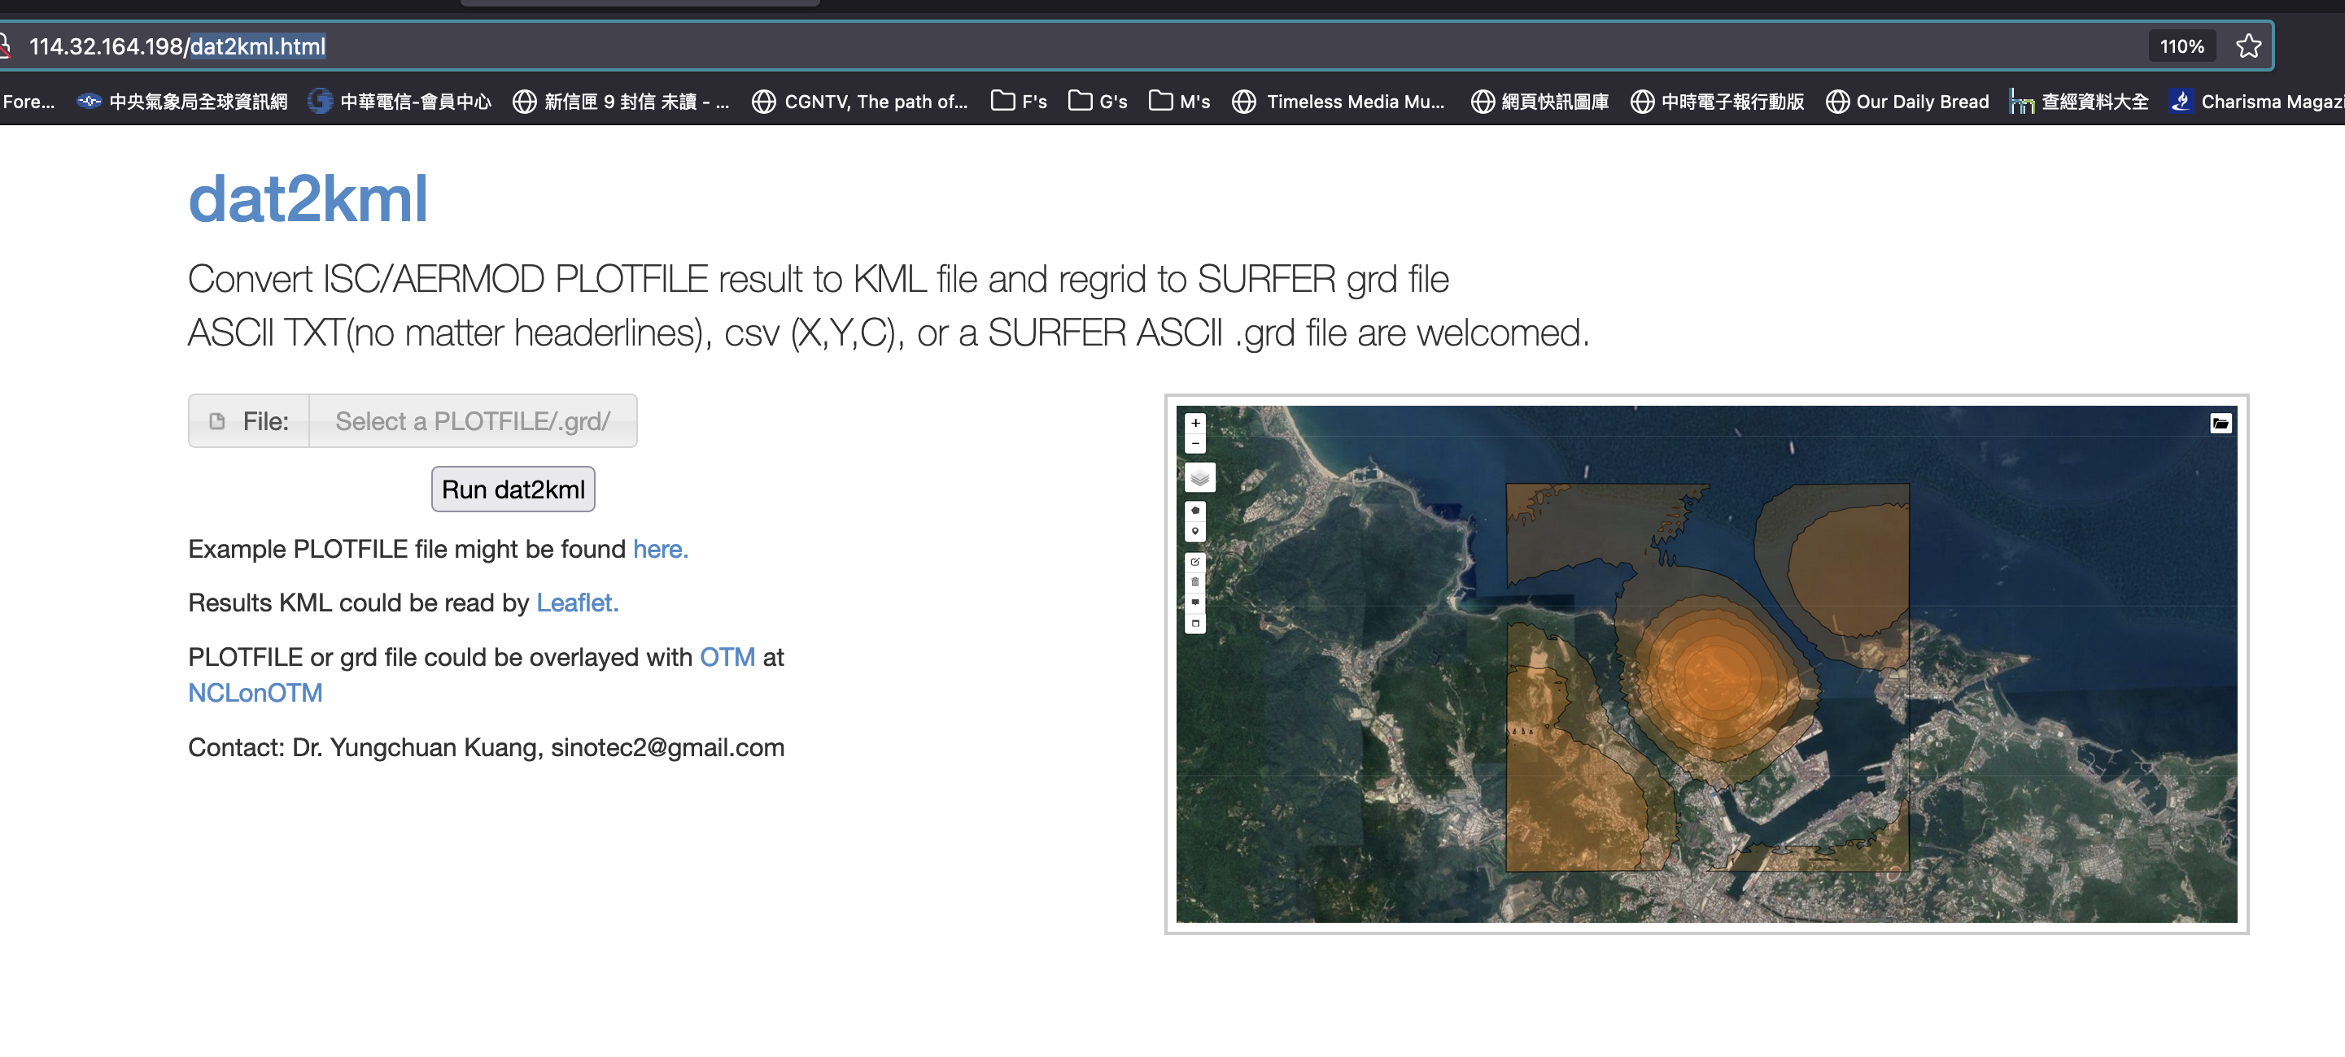This screenshot has width=2345, height=1057.
Task: Click the window frame map tool
Action: click(1195, 624)
